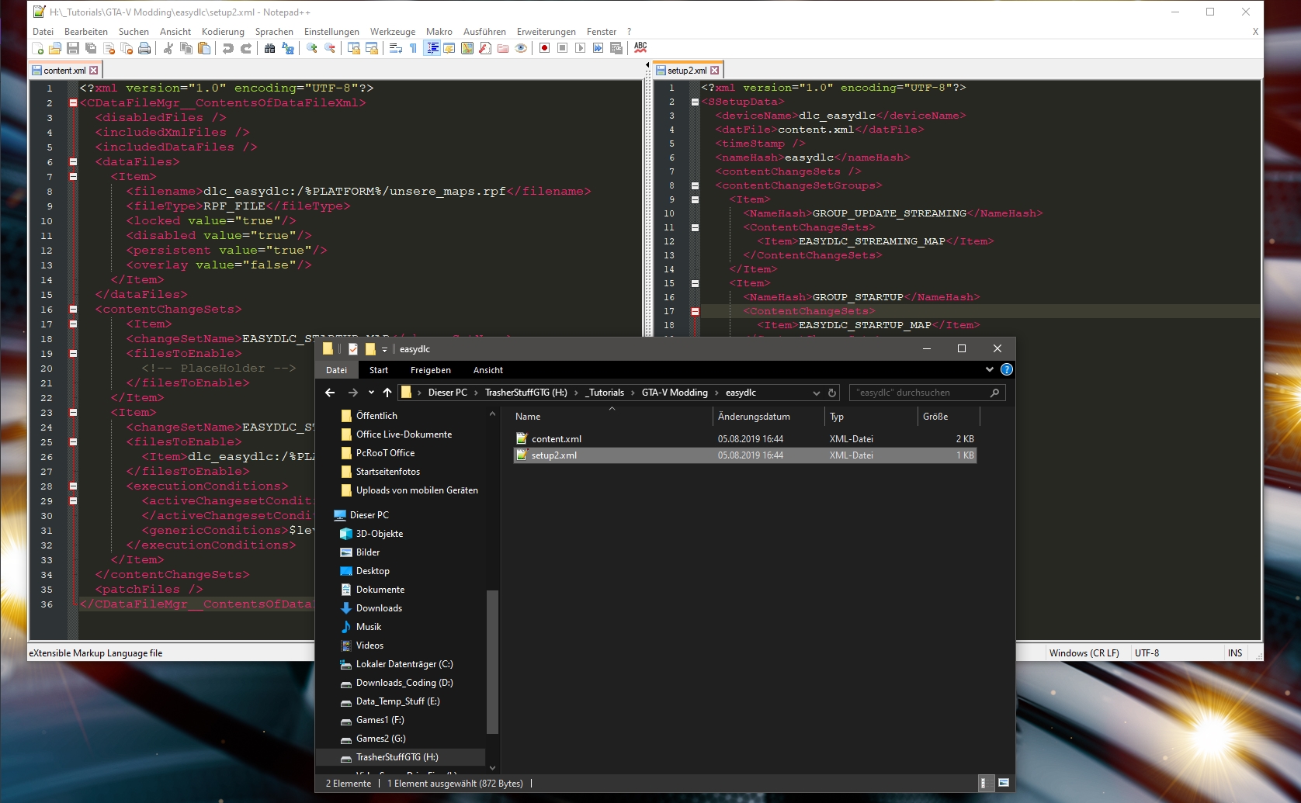Screen dimensions: 1301x803
Task: Start macro recording with the red record icon
Action: [x=544, y=48]
